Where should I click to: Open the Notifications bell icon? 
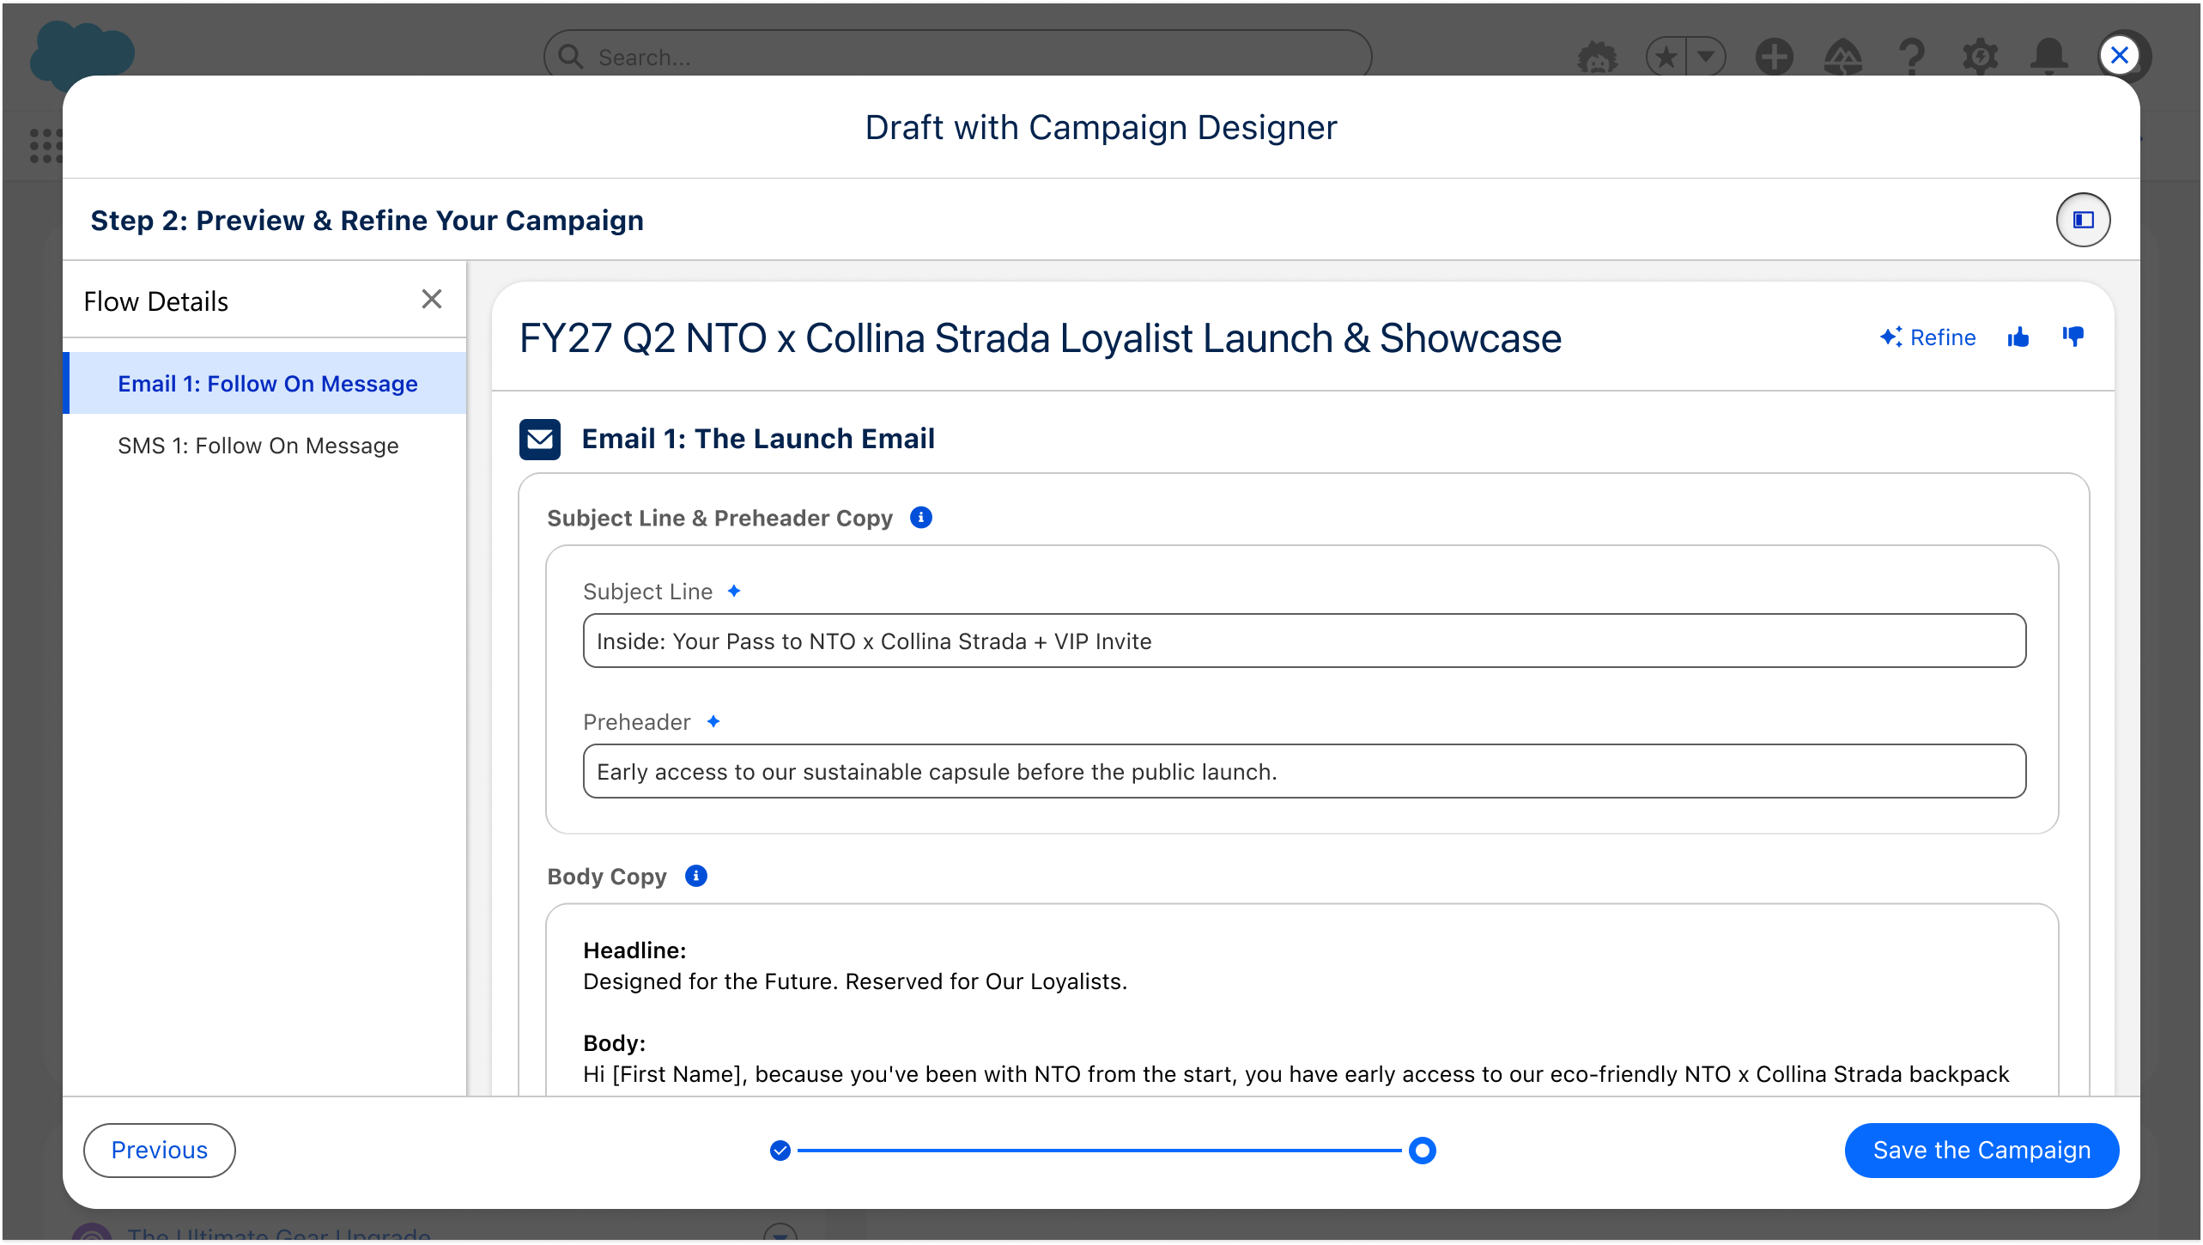coord(2048,57)
